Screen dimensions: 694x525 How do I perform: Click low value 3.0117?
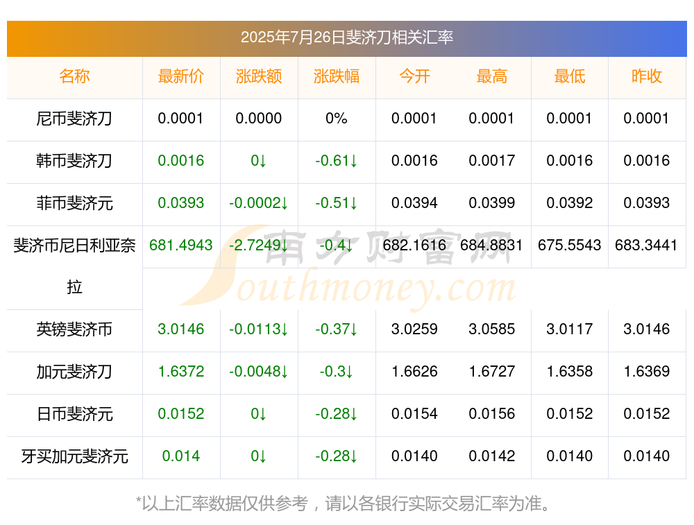(570, 329)
